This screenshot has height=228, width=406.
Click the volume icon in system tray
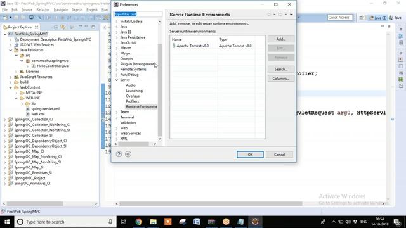point(348,222)
